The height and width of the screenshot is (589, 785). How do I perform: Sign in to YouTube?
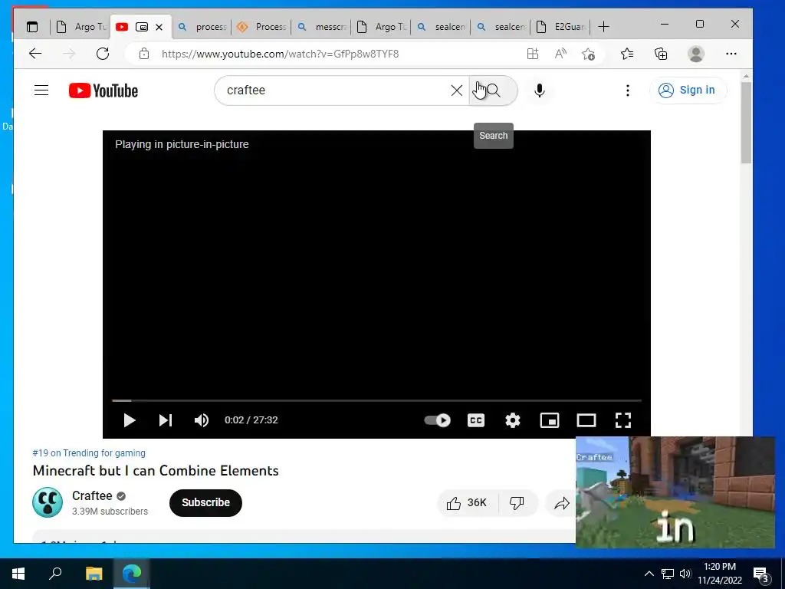click(688, 90)
